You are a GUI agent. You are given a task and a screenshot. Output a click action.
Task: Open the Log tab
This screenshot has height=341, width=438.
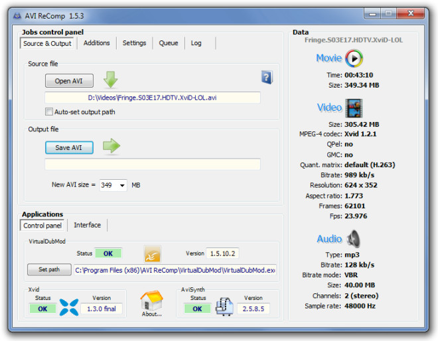(196, 43)
